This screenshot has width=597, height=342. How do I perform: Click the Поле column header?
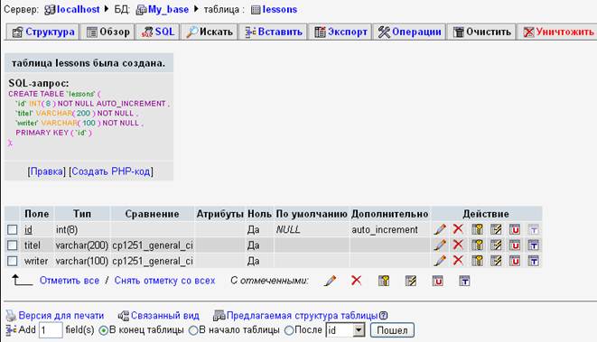(x=36, y=214)
